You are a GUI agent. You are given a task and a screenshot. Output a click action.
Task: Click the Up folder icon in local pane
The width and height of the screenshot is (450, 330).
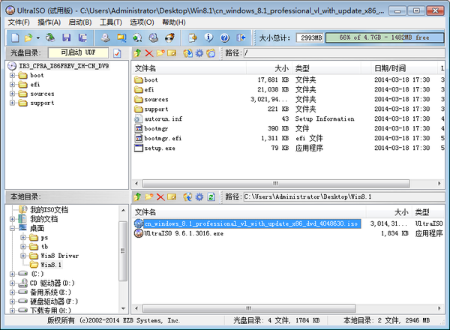[137, 196]
